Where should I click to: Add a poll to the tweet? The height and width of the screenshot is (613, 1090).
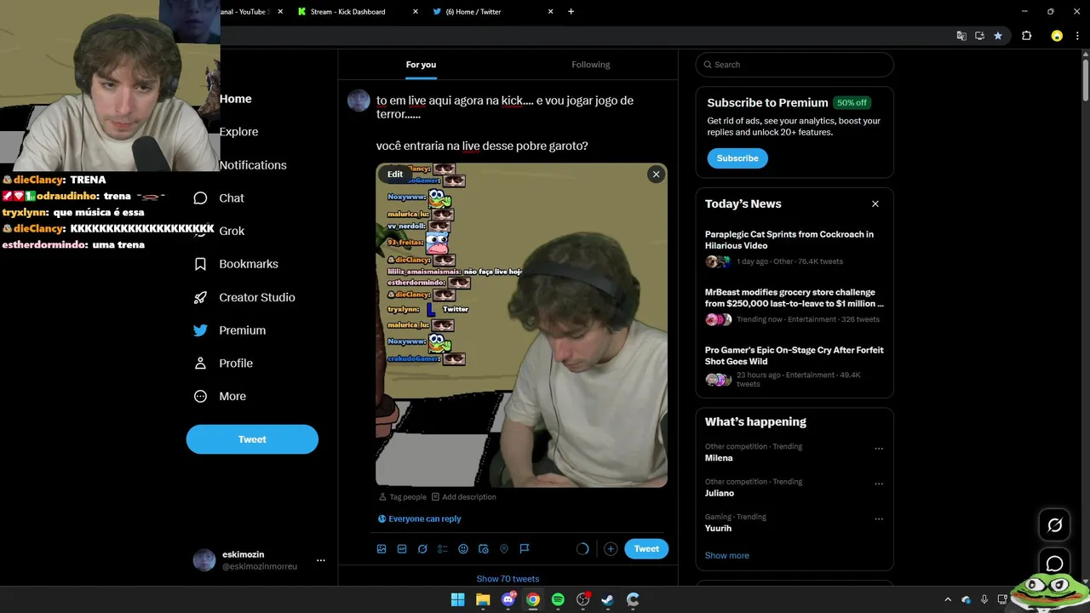pos(443,549)
